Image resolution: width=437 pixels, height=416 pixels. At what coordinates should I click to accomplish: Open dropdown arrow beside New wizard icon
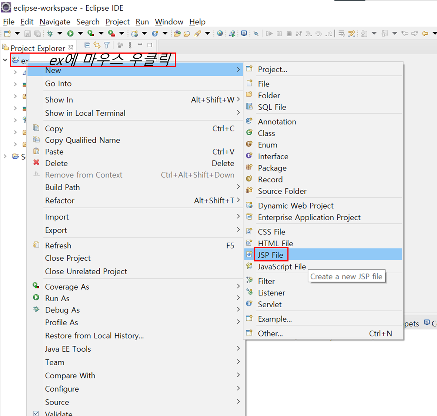(x=17, y=34)
